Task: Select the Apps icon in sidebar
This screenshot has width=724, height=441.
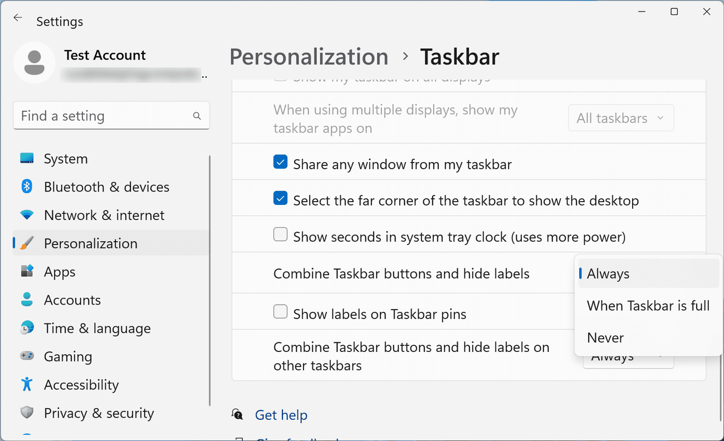Action: click(27, 272)
